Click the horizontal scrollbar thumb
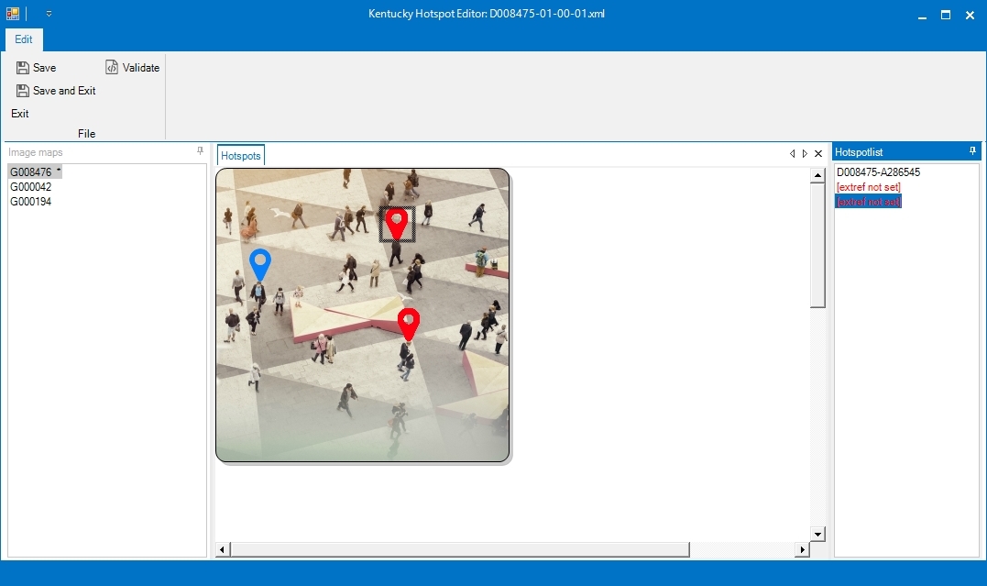 click(x=458, y=549)
